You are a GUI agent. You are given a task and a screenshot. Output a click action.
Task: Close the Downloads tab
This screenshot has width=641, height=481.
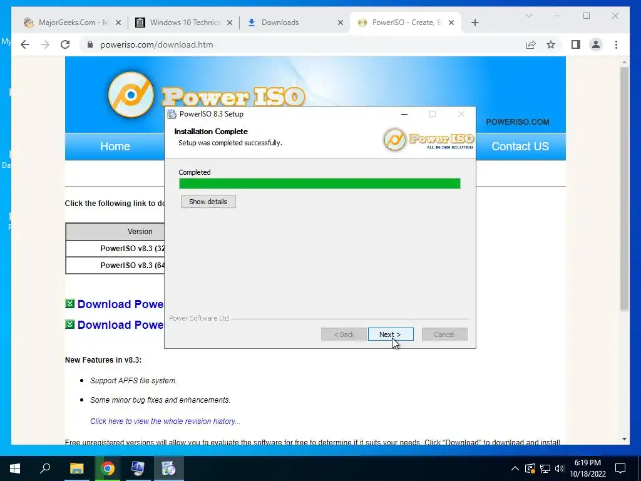(x=340, y=23)
